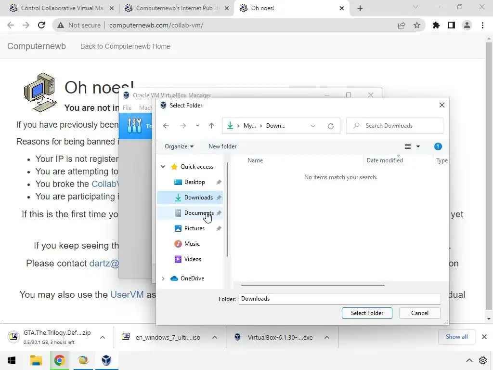Reload the current web page
This screenshot has height=370, width=493.
pyautogui.click(x=41, y=25)
